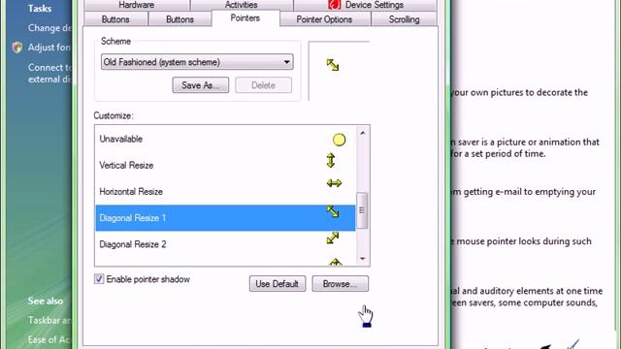Click the cursor preview arrow beside Scheme

(x=333, y=65)
